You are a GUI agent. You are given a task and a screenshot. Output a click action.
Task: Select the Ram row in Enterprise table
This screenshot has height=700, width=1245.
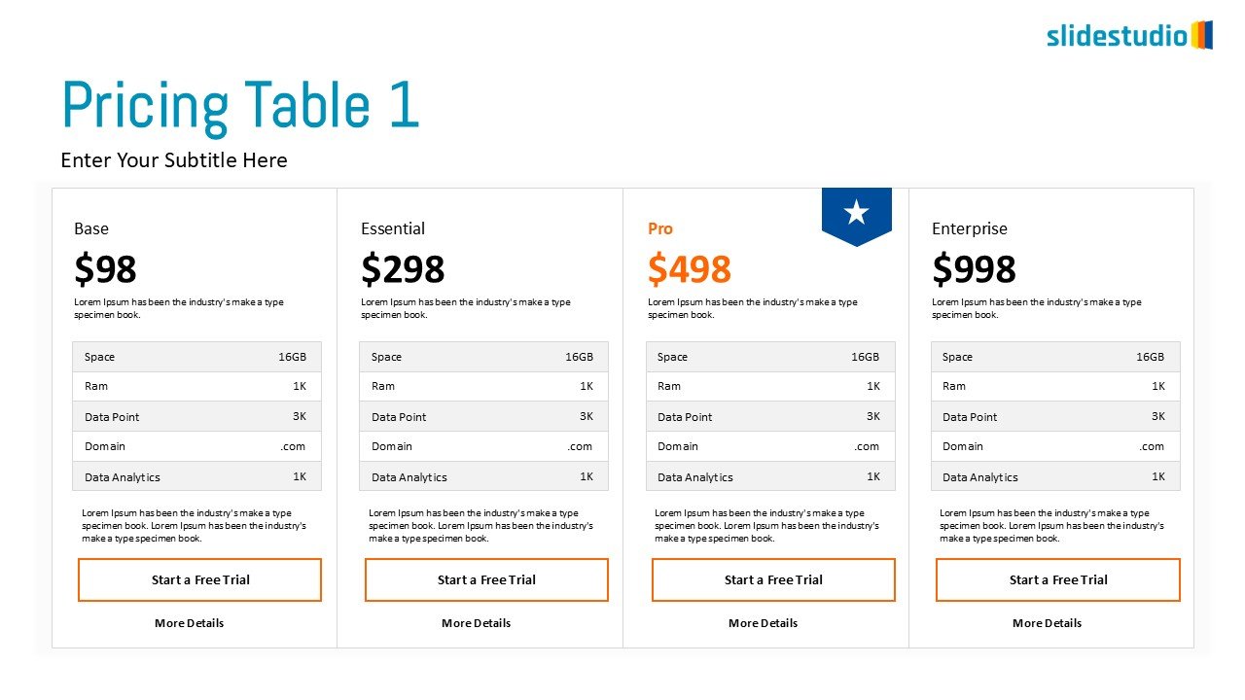click(1055, 386)
